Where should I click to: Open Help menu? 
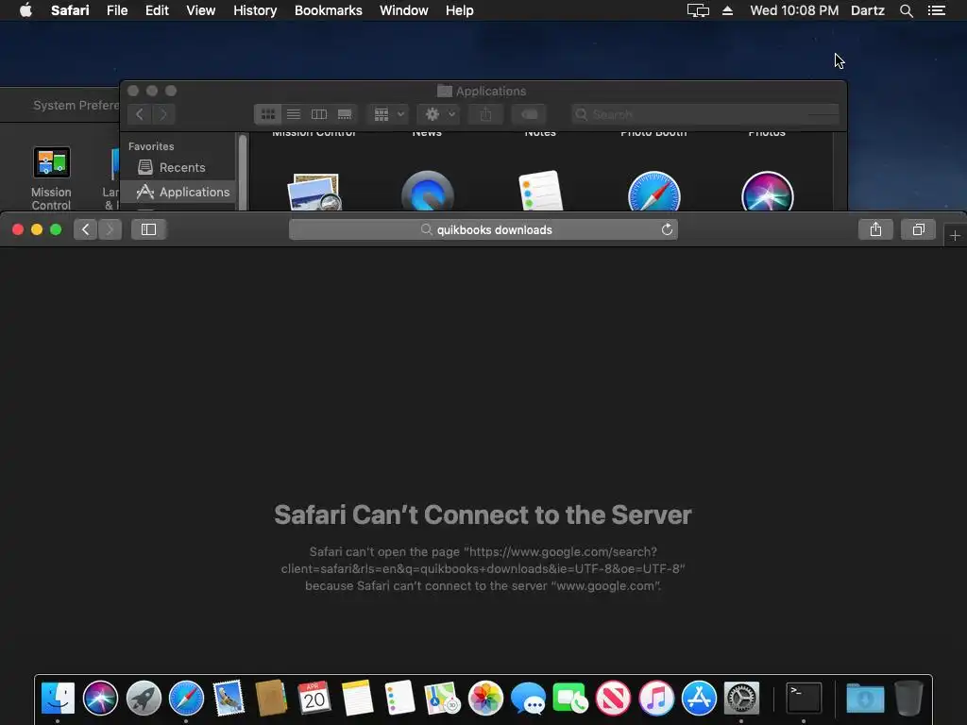[x=460, y=10]
